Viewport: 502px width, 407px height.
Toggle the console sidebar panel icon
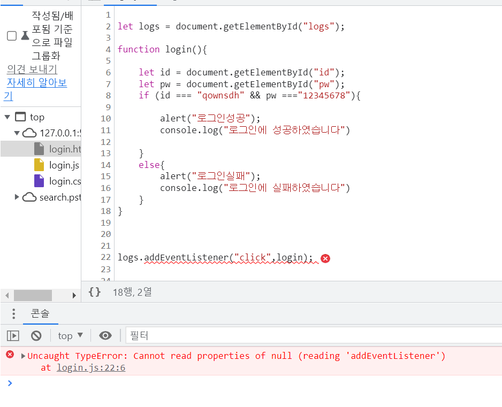coord(13,336)
